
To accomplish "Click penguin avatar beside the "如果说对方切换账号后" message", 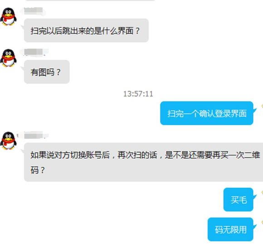I will point(8,141).
